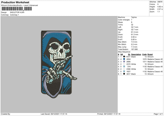This screenshot has width=164, height=116.
Task: Click the stitches count "29876"
Action: (x=160, y=2)
